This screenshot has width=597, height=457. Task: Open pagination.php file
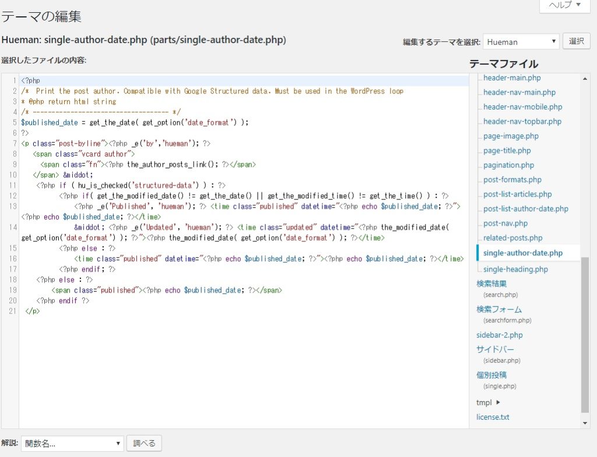(508, 165)
